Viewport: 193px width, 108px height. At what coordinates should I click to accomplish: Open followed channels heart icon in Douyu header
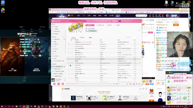click(x=153, y=16)
